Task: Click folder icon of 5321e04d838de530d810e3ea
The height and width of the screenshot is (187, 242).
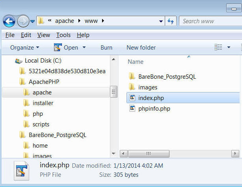Action: [x=22, y=71]
